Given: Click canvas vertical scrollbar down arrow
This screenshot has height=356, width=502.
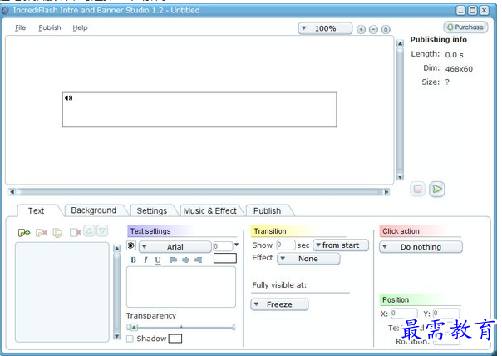Looking at the screenshot, I should pyautogui.click(x=401, y=177).
